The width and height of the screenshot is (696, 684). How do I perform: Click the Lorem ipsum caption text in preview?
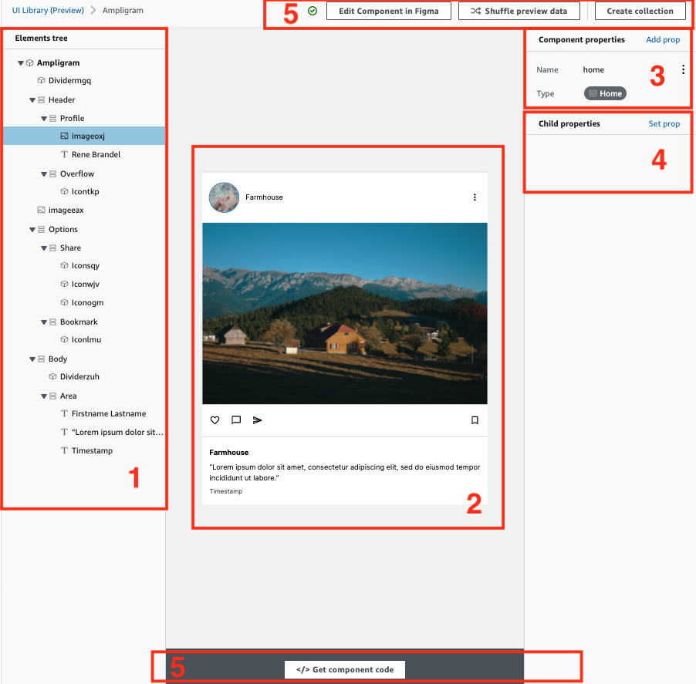click(344, 473)
